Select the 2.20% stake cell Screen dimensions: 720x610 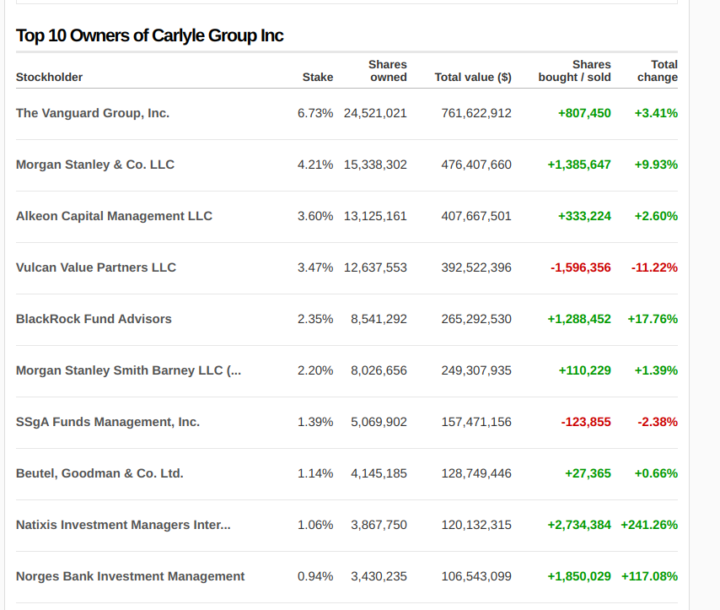[x=315, y=370]
